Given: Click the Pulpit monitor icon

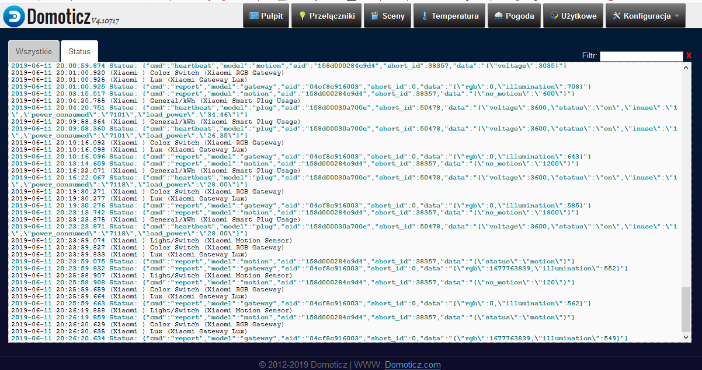Looking at the screenshot, I should [x=254, y=16].
